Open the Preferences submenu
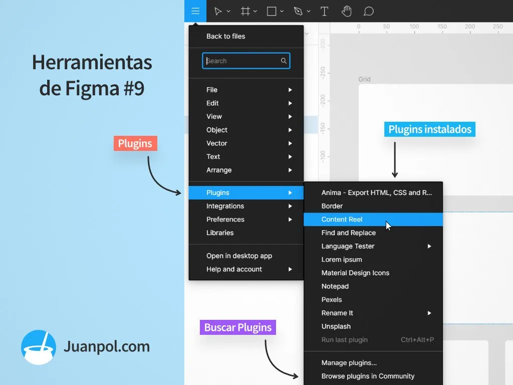Screen dimensions: 513x385 click(x=246, y=220)
